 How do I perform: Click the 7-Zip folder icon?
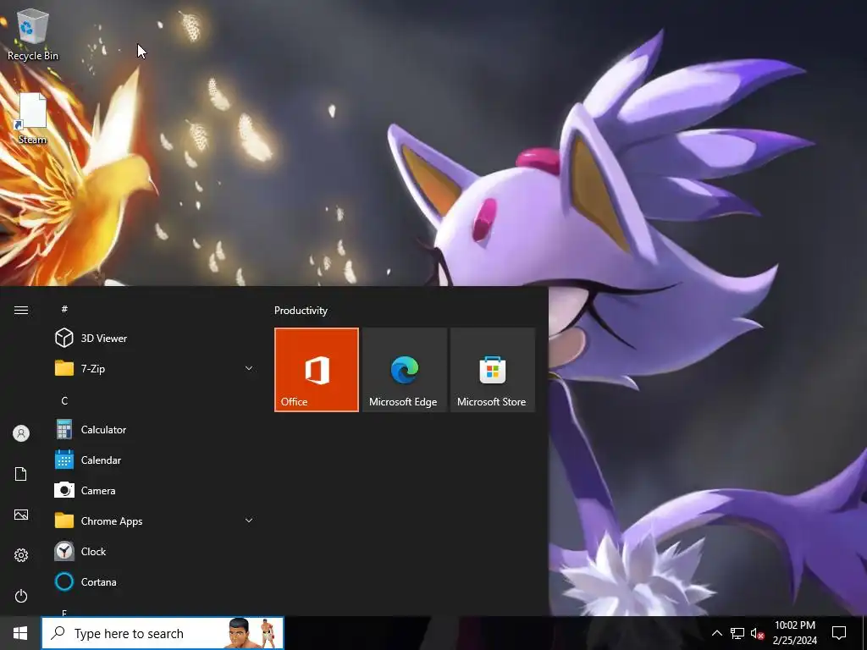tap(64, 368)
